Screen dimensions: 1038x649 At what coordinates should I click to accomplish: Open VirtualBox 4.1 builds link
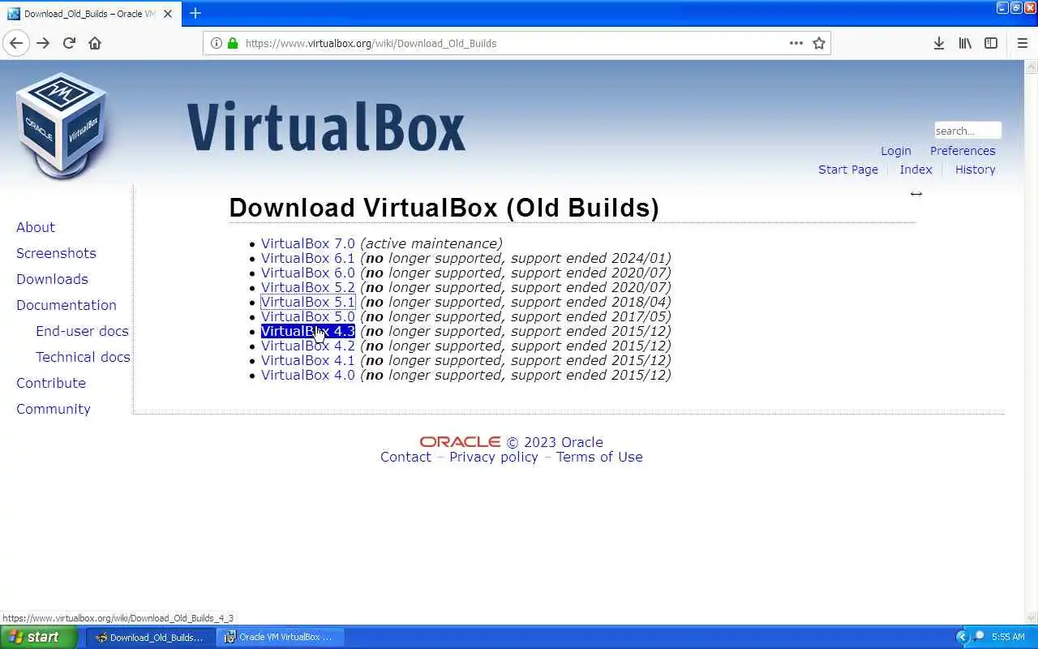tap(308, 360)
